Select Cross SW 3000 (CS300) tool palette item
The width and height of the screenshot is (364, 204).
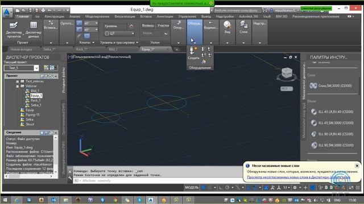click(x=331, y=86)
